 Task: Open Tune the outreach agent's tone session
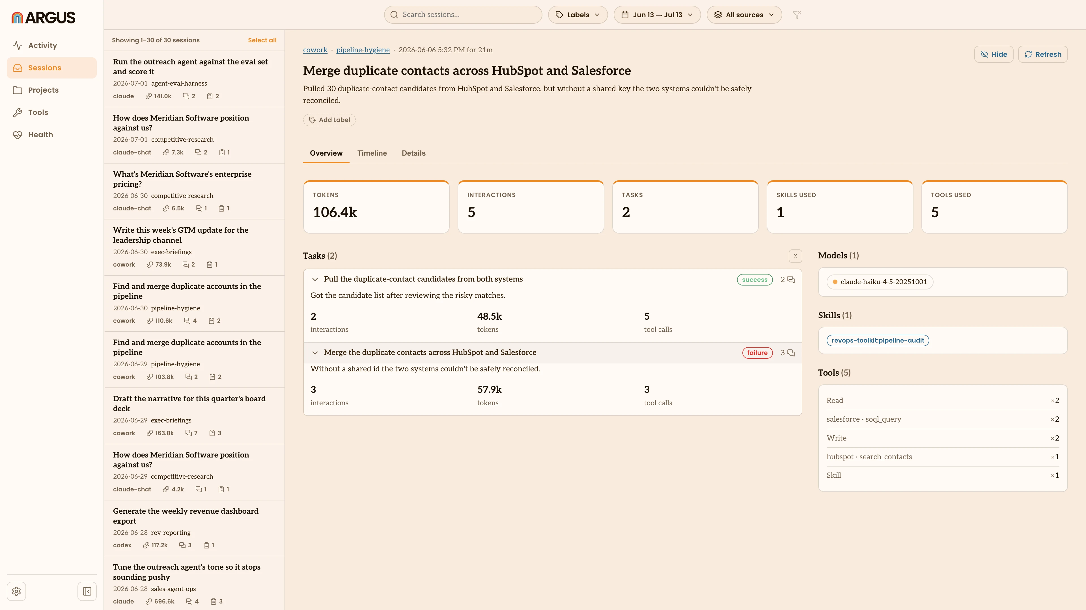point(194,583)
